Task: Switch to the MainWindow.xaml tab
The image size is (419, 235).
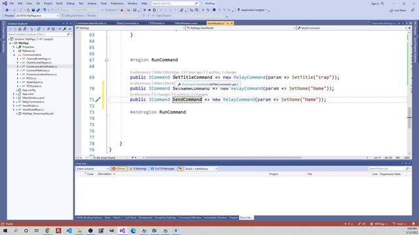Action: (x=186, y=23)
